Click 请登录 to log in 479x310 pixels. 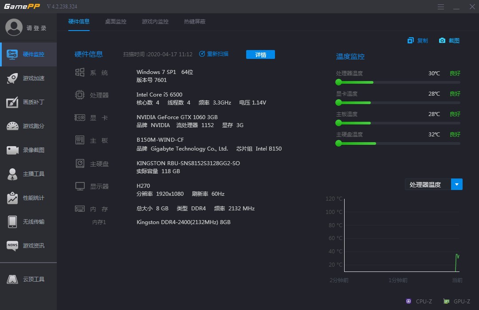(x=36, y=28)
